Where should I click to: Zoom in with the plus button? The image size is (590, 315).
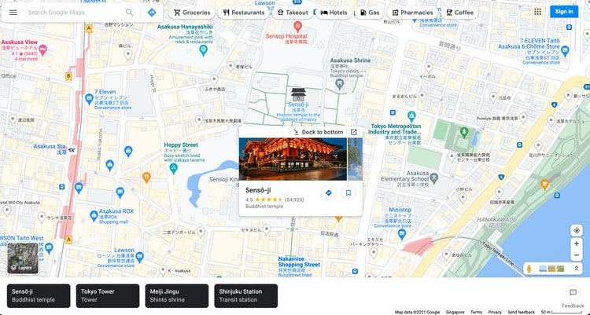point(576,244)
